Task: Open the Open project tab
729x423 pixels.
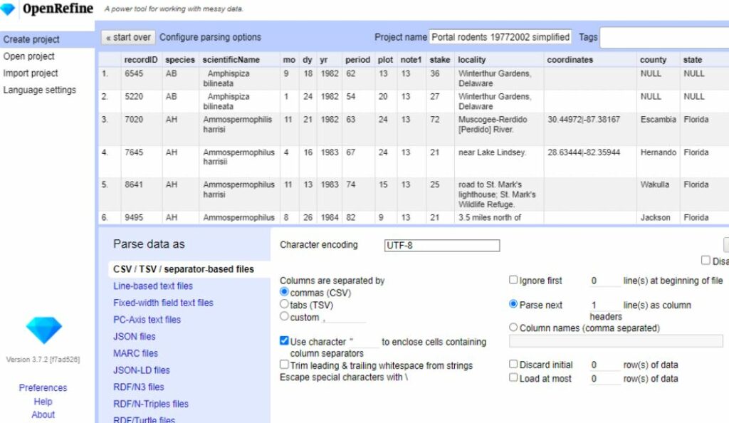Action: pyautogui.click(x=28, y=56)
